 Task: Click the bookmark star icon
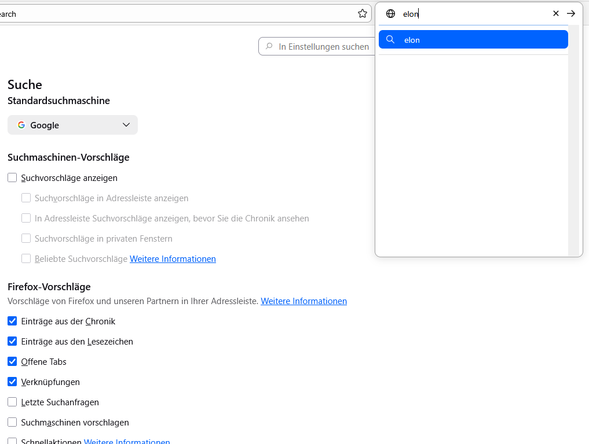click(363, 13)
